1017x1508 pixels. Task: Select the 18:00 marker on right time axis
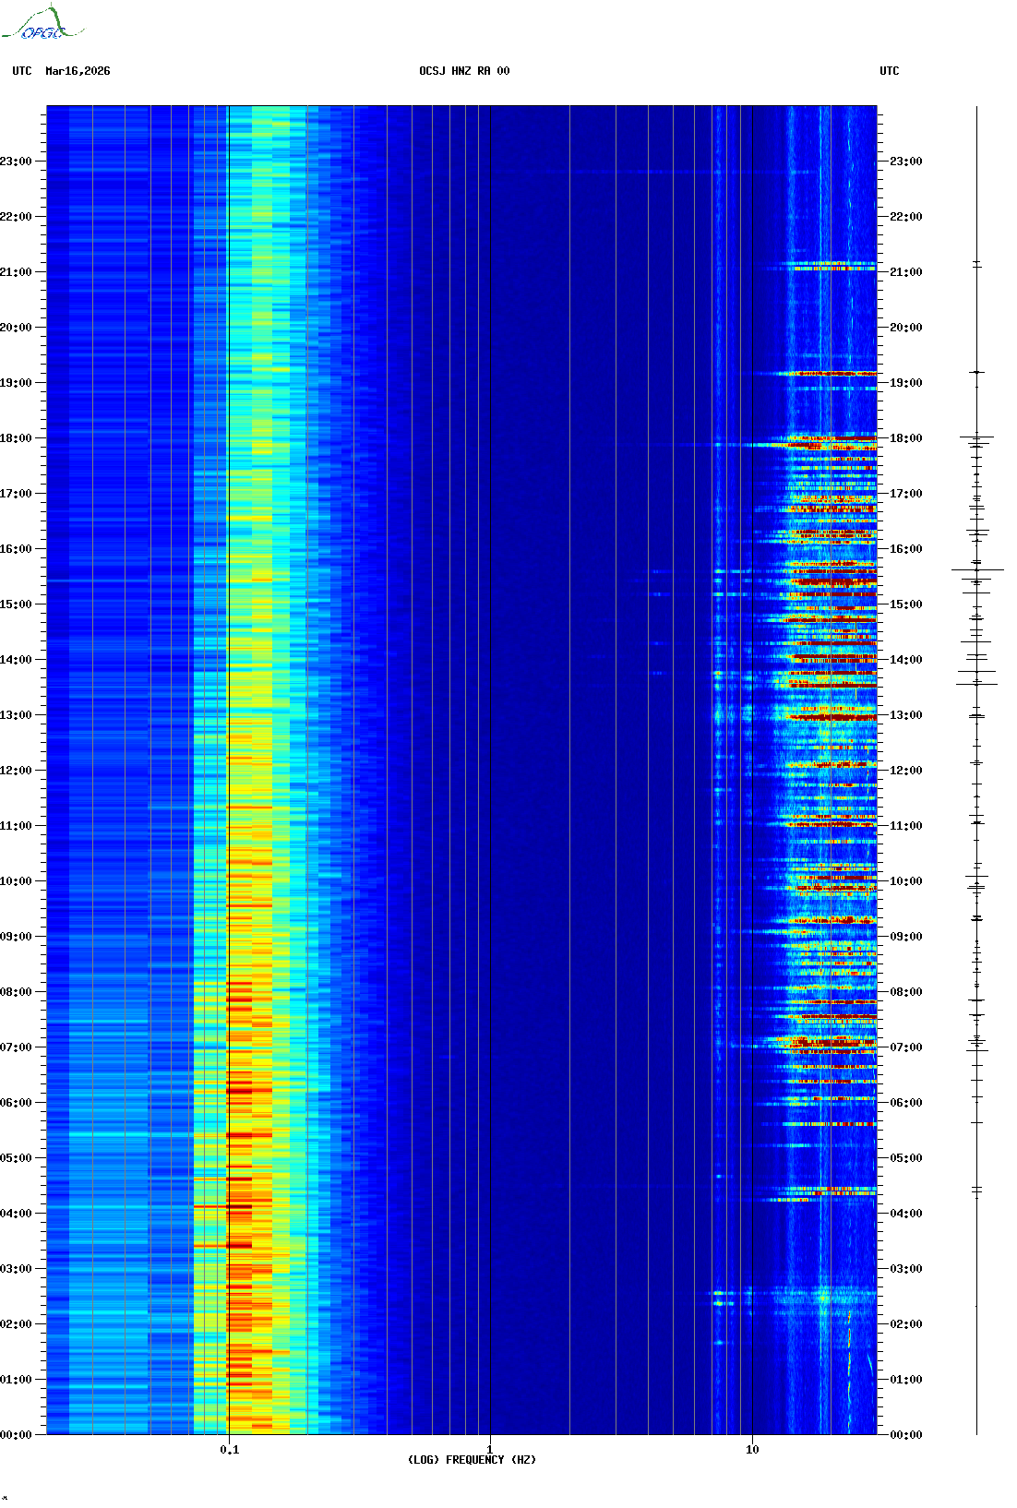(x=905, y=438)
